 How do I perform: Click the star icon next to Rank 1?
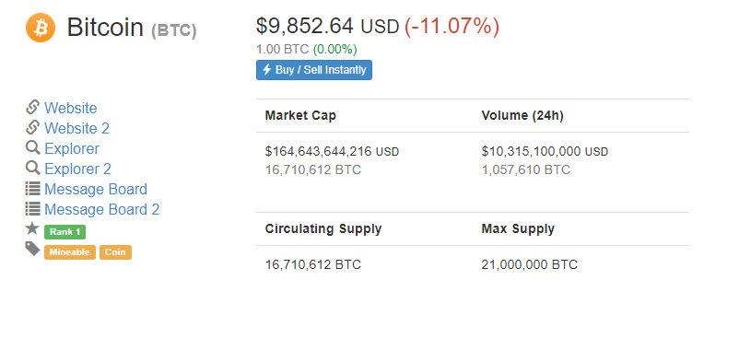pyautogui.click(x=32, y=228)
